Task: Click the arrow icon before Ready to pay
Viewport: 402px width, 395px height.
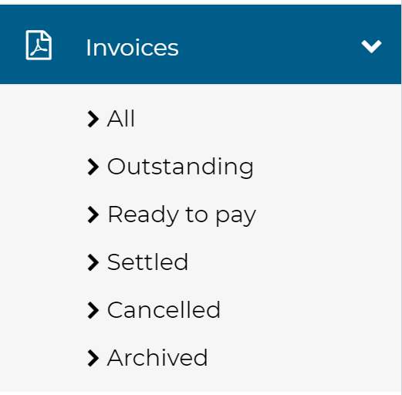Action: pyautogui.click(x=93, y=214)
